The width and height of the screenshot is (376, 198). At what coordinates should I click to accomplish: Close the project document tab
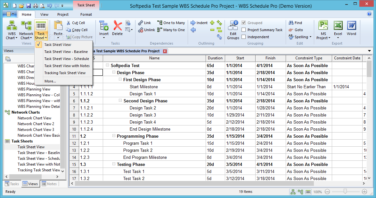tap(165, 51)
